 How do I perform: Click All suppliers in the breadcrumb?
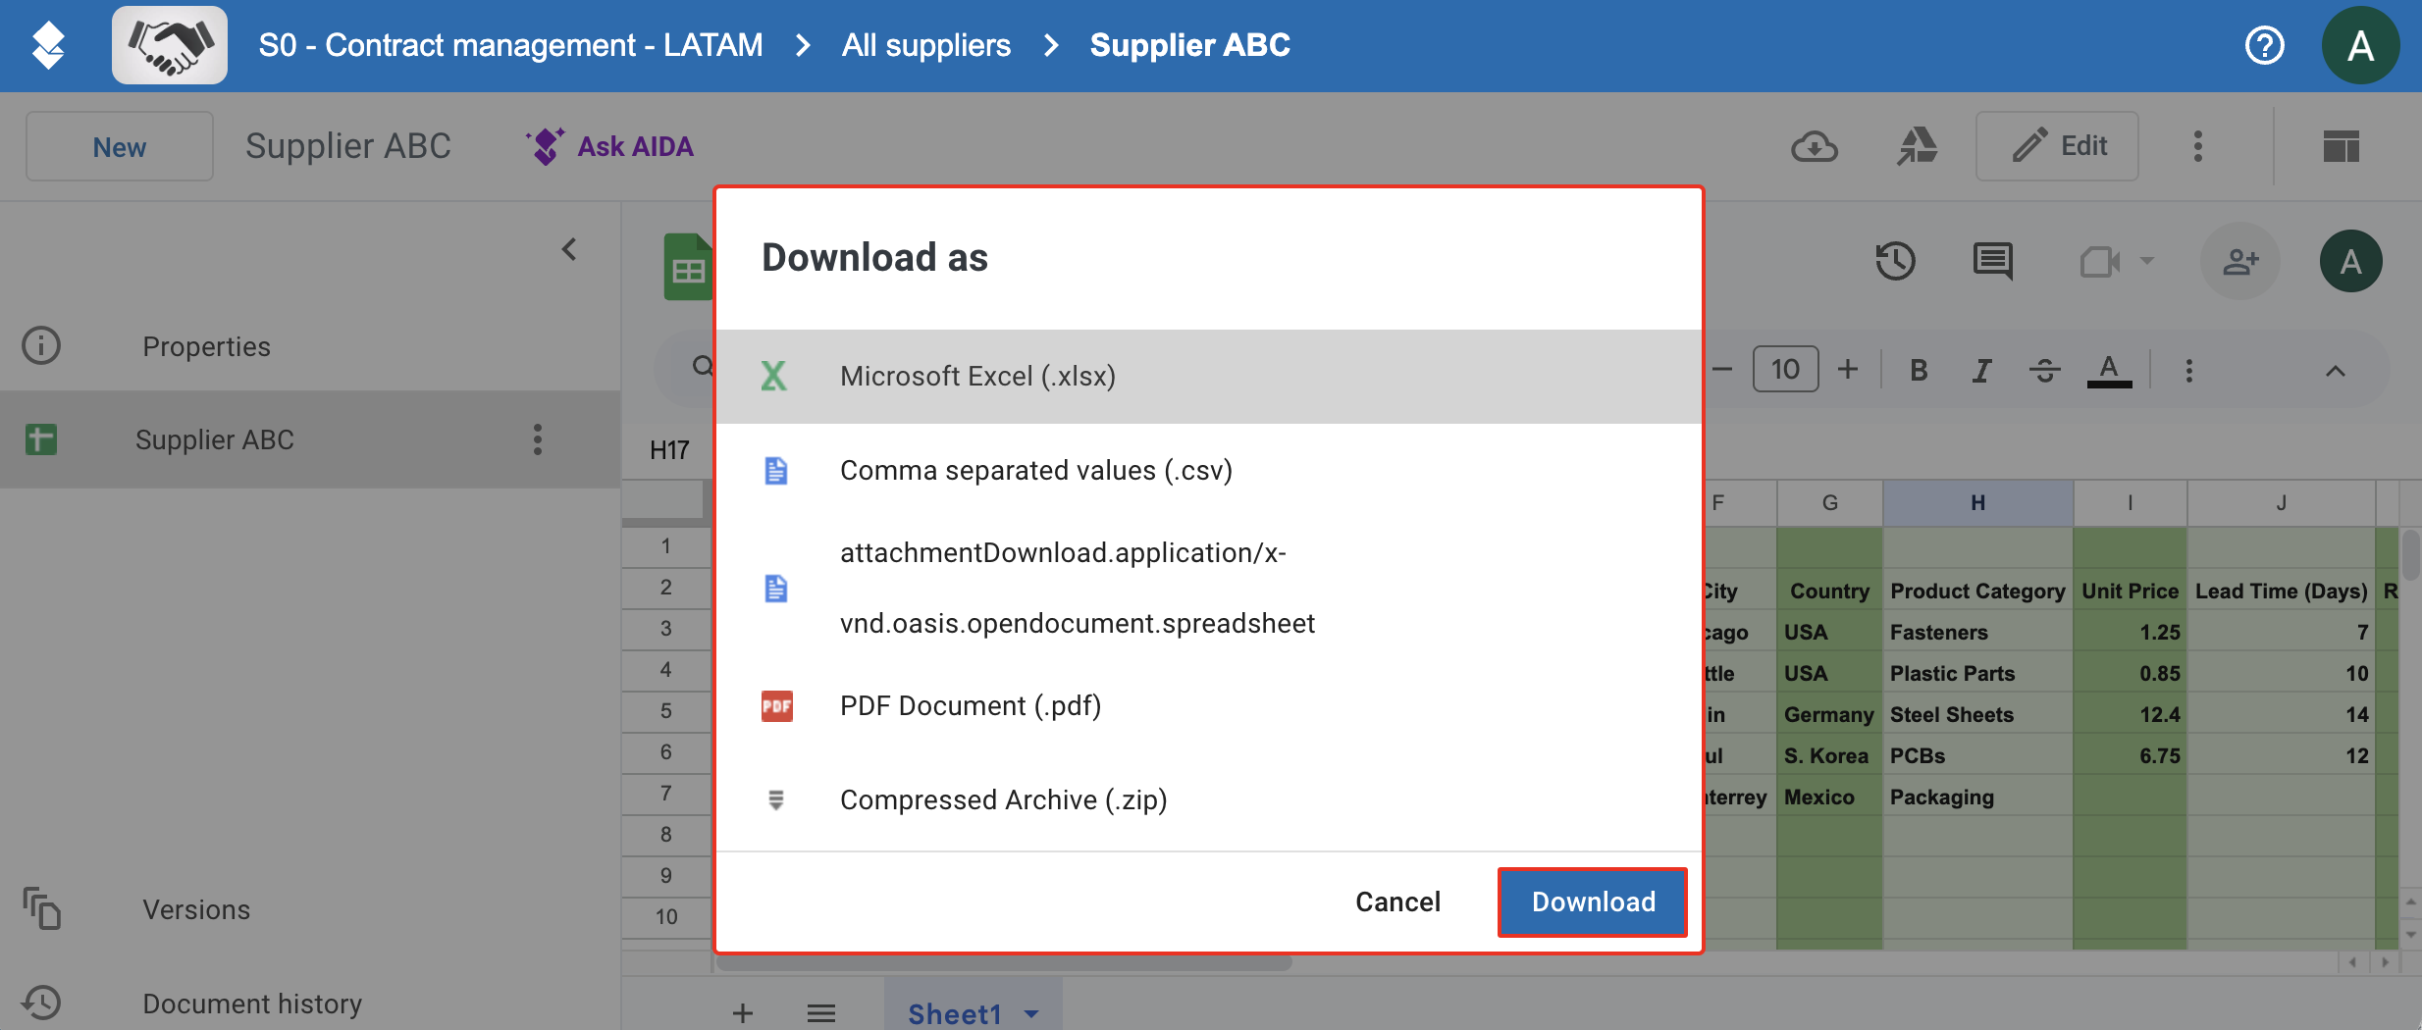click(x=925, y=45)
